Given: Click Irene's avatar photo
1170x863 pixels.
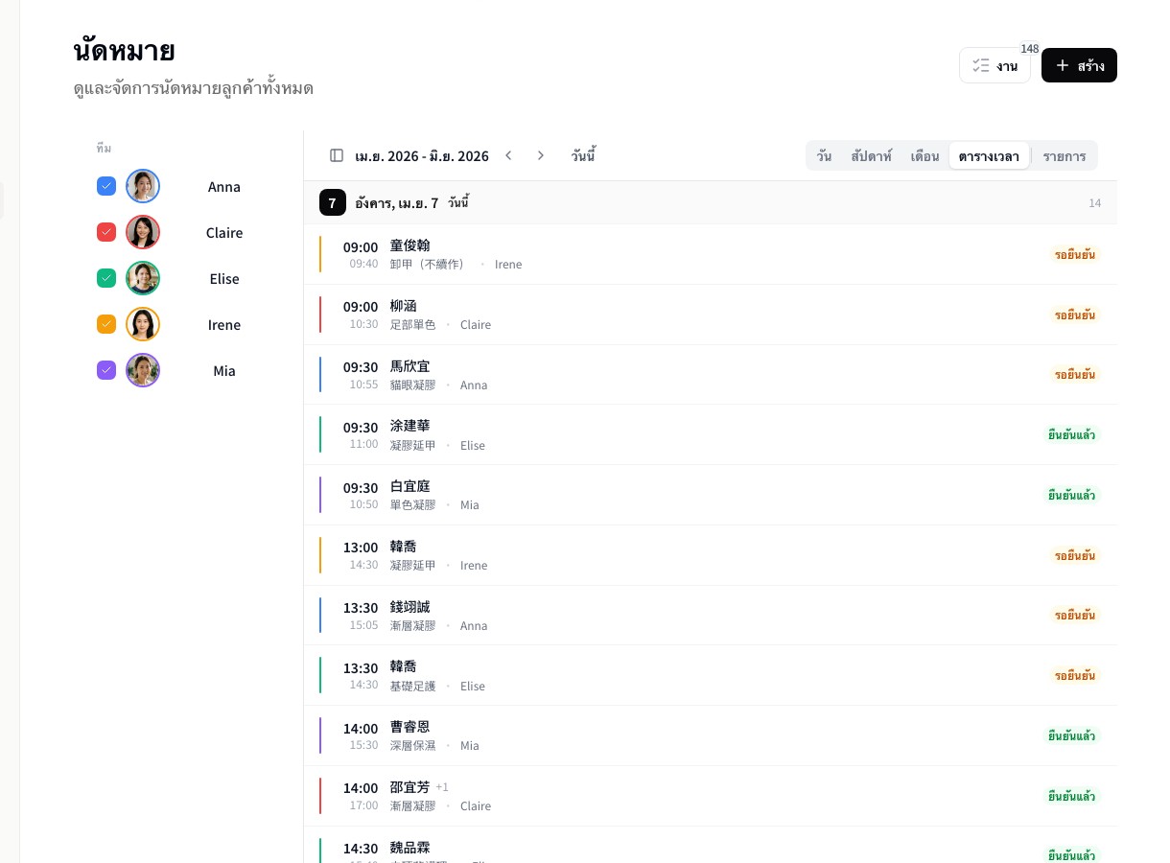Looking at the screenshot, I should pos(143,324).
